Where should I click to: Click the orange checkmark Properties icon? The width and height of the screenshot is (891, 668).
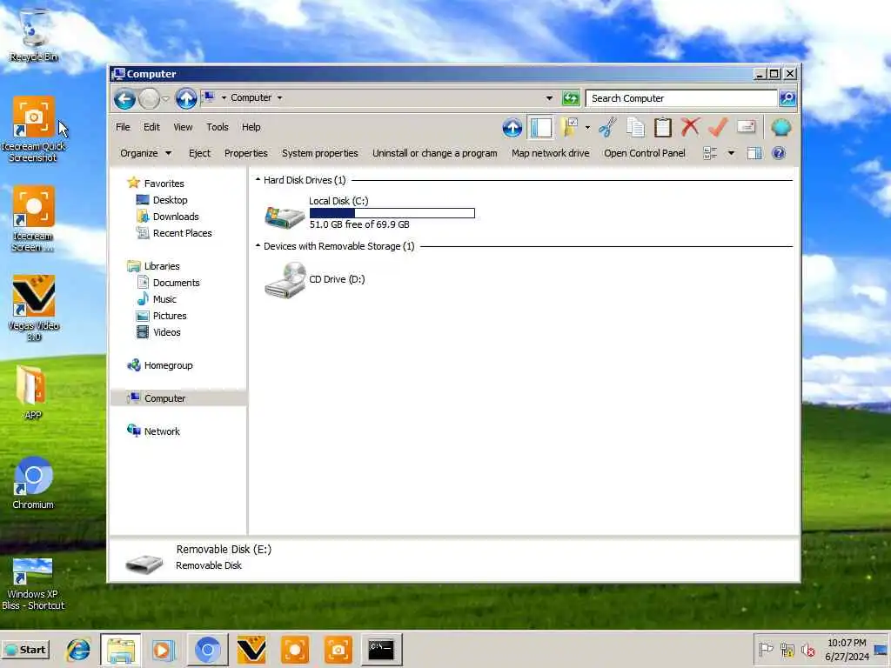(718, 127)
